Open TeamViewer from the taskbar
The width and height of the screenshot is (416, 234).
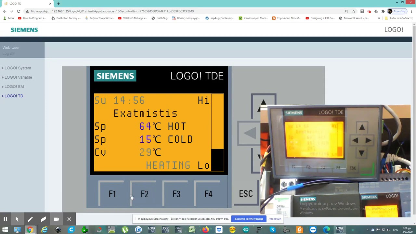[x=313, y=230]
